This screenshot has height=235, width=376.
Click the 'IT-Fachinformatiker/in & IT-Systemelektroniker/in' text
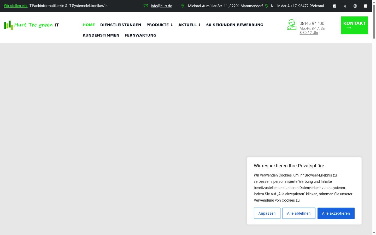tap(68, 6)
